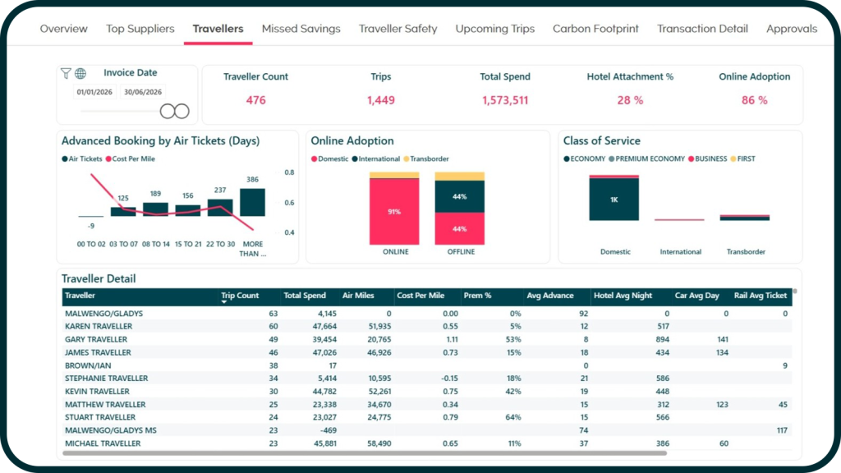Image resolution: width=841 pixels, height=473 pixels.
Task: Switch to the Top Suppliers tab
Action: 140,29
